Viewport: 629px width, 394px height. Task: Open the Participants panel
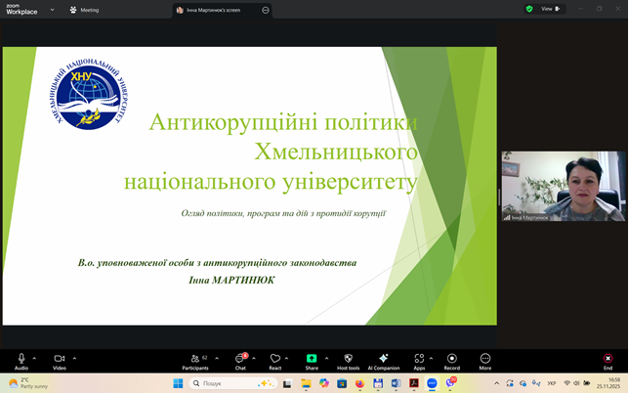[194, 359]
